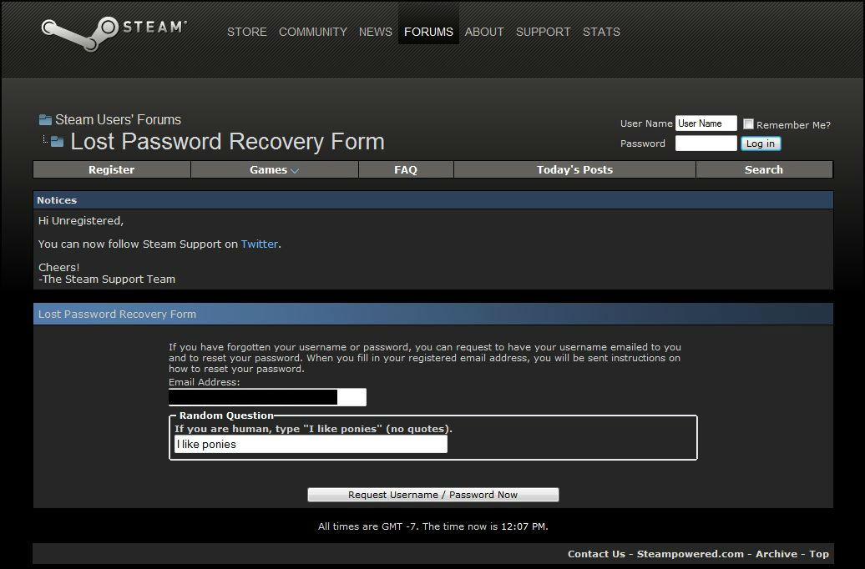The image size is (865, 569).
Task: Open the Archive footer link
Action: (x=776, y=554)
